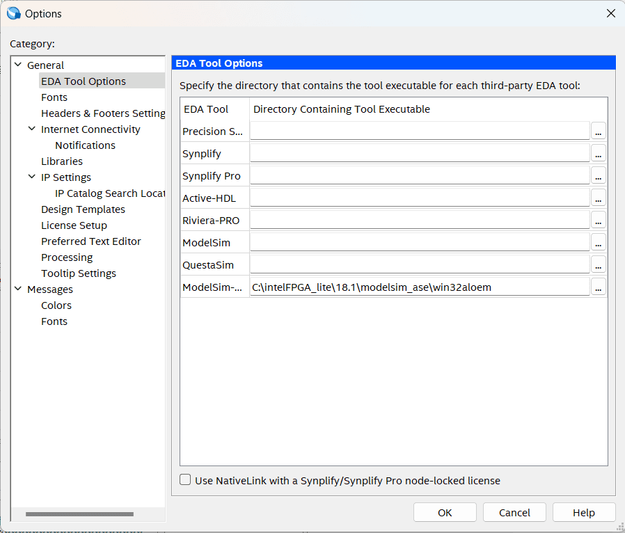Collapse the General category
Viewport: 625px width, 533px height.
coord(18,65)
